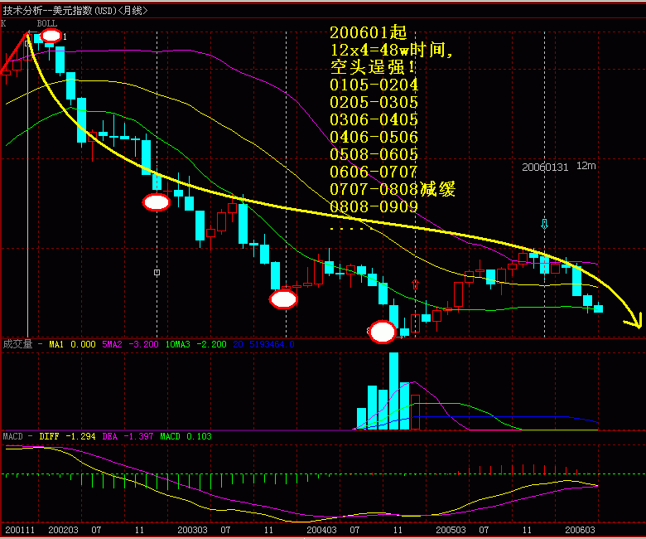The image size is (646, 539).
Task: Click the white oval marker near 200211
Action: (x=157, y=202)
